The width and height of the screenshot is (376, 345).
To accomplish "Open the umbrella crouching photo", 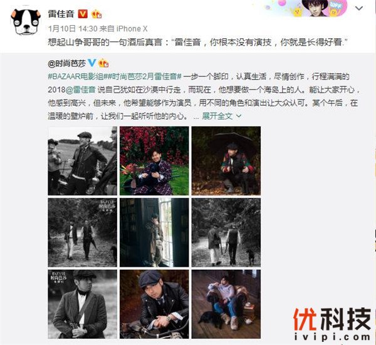I will tap(226, 161).
